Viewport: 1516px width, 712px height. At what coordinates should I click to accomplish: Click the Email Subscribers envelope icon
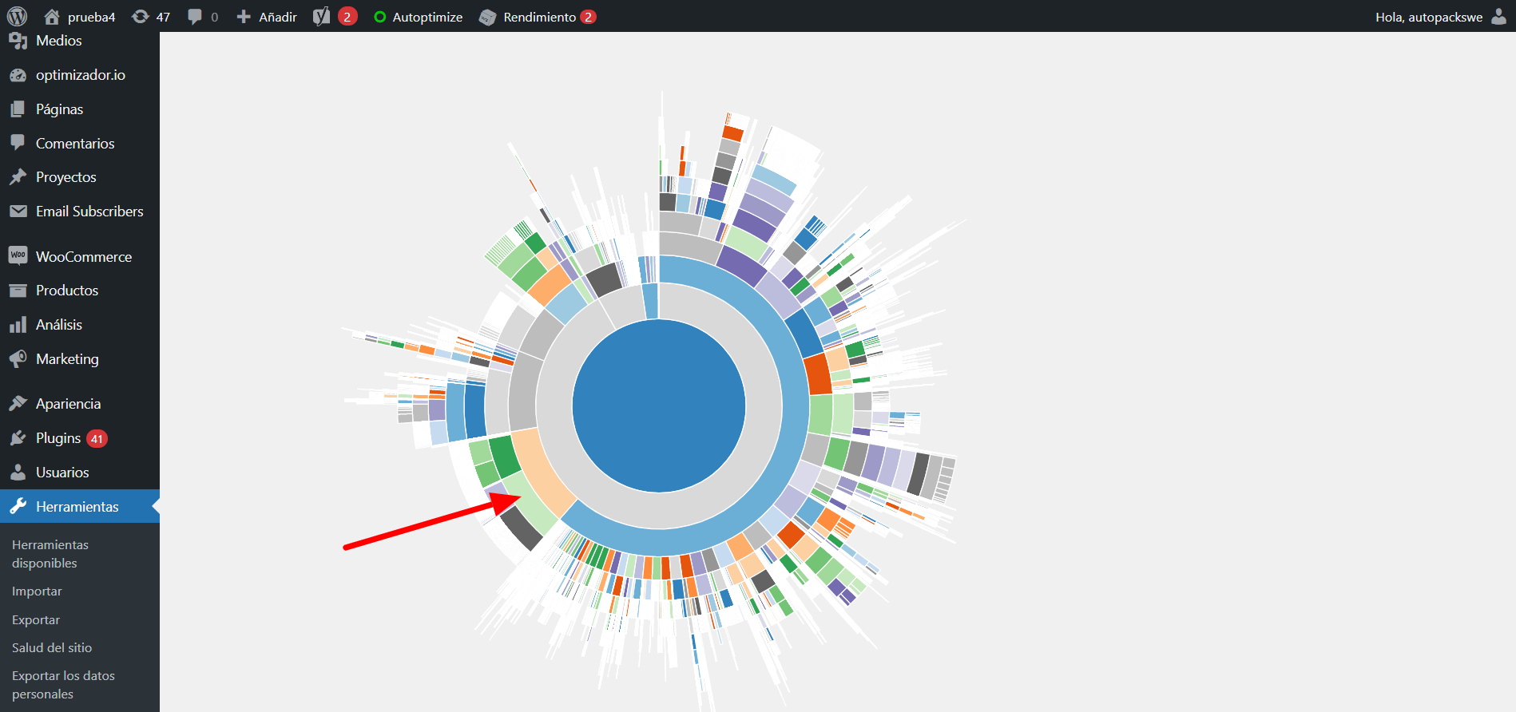(x=18, y=211)
